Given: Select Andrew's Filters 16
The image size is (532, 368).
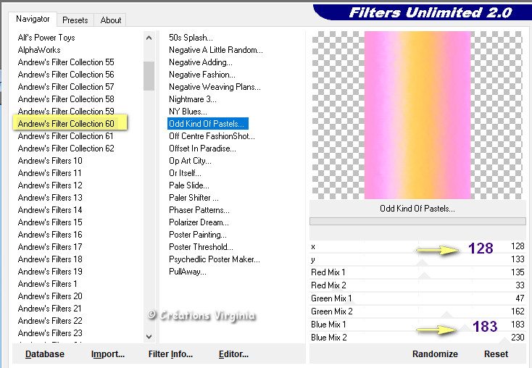Looking at the screenshot, I should coord(50,235).
